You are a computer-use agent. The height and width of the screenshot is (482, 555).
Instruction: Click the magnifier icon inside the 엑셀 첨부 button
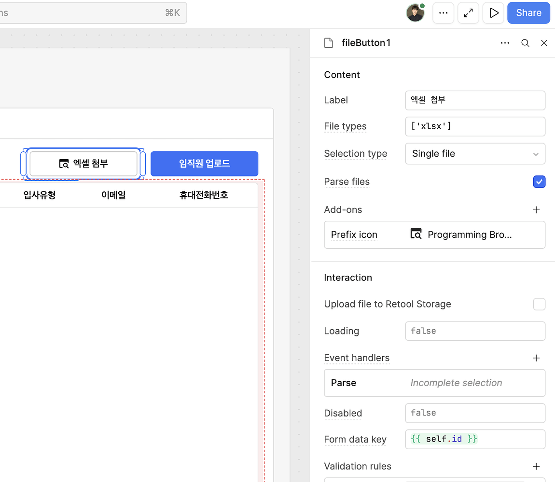(x=65, y=163)
